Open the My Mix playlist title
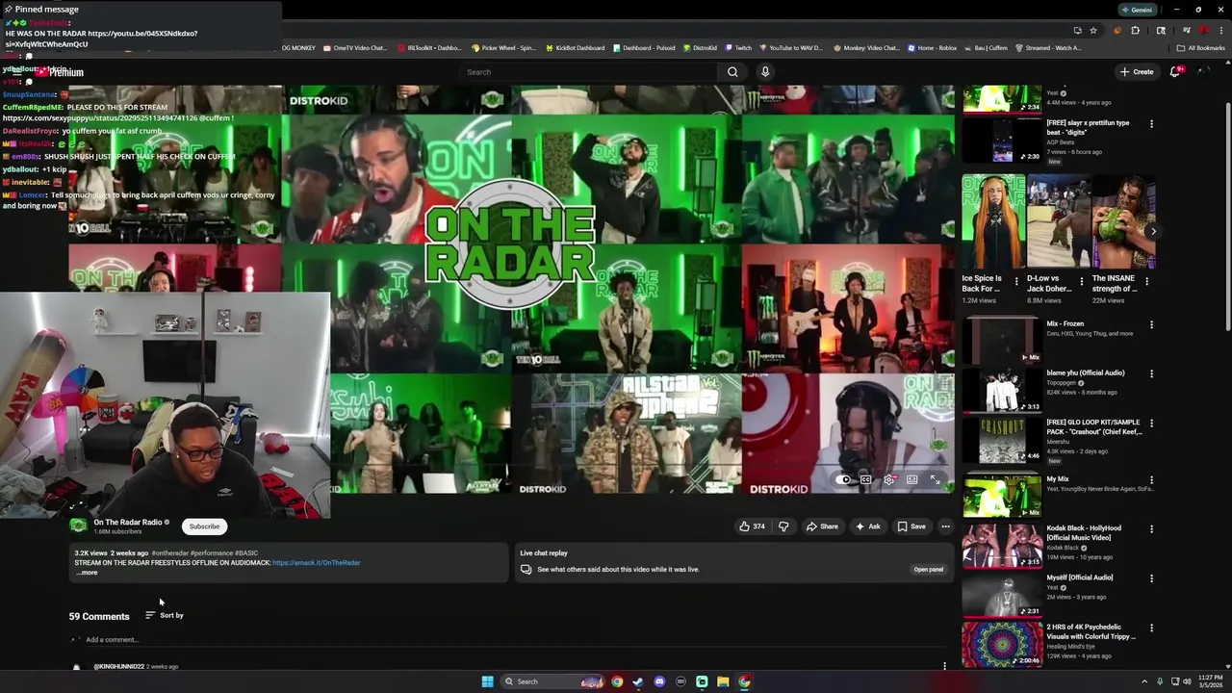1232x693 pixels. (x=1058, y=479)
